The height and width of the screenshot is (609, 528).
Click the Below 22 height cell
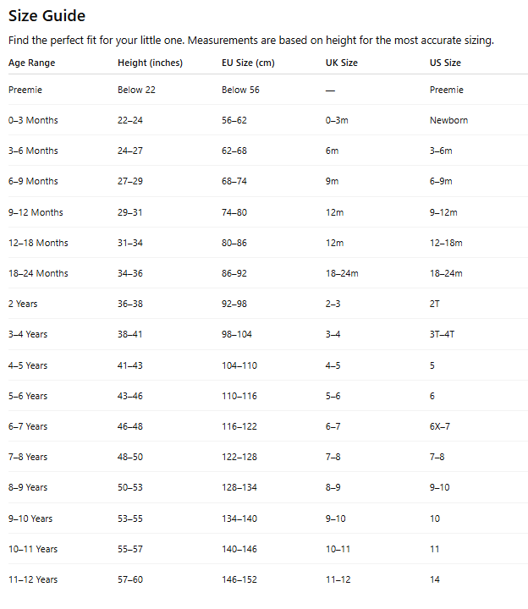click(x=136, y=90)
